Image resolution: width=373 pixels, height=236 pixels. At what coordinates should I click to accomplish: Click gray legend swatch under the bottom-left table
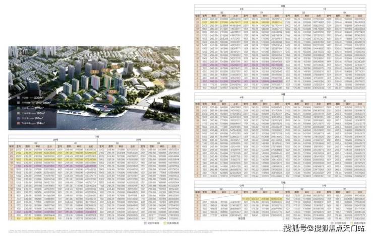[145, 223]
